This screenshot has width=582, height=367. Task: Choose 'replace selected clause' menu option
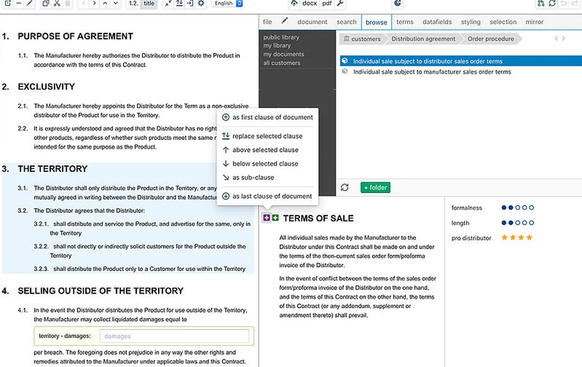point(267,136)
